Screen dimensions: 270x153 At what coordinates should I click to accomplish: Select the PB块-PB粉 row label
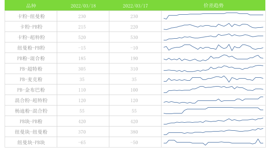[31, 121]
